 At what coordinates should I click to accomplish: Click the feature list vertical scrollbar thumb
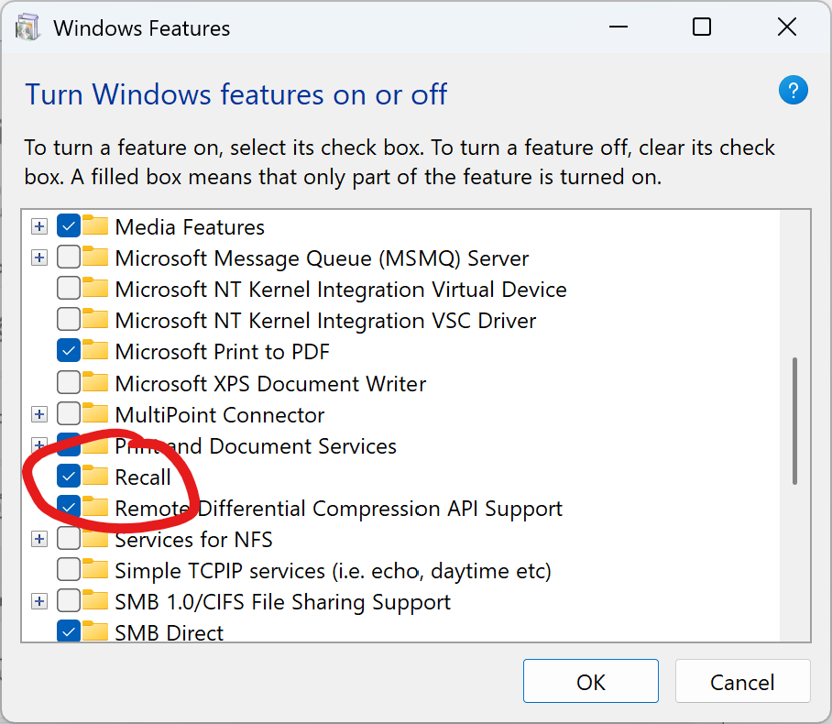point(794,422)
